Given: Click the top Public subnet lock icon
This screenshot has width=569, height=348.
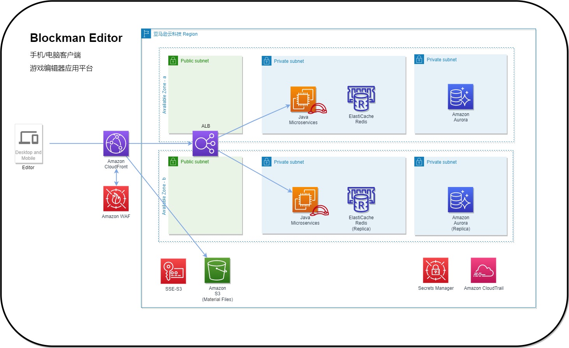Looking at the screenshot, I should click(x=173, y=61).
